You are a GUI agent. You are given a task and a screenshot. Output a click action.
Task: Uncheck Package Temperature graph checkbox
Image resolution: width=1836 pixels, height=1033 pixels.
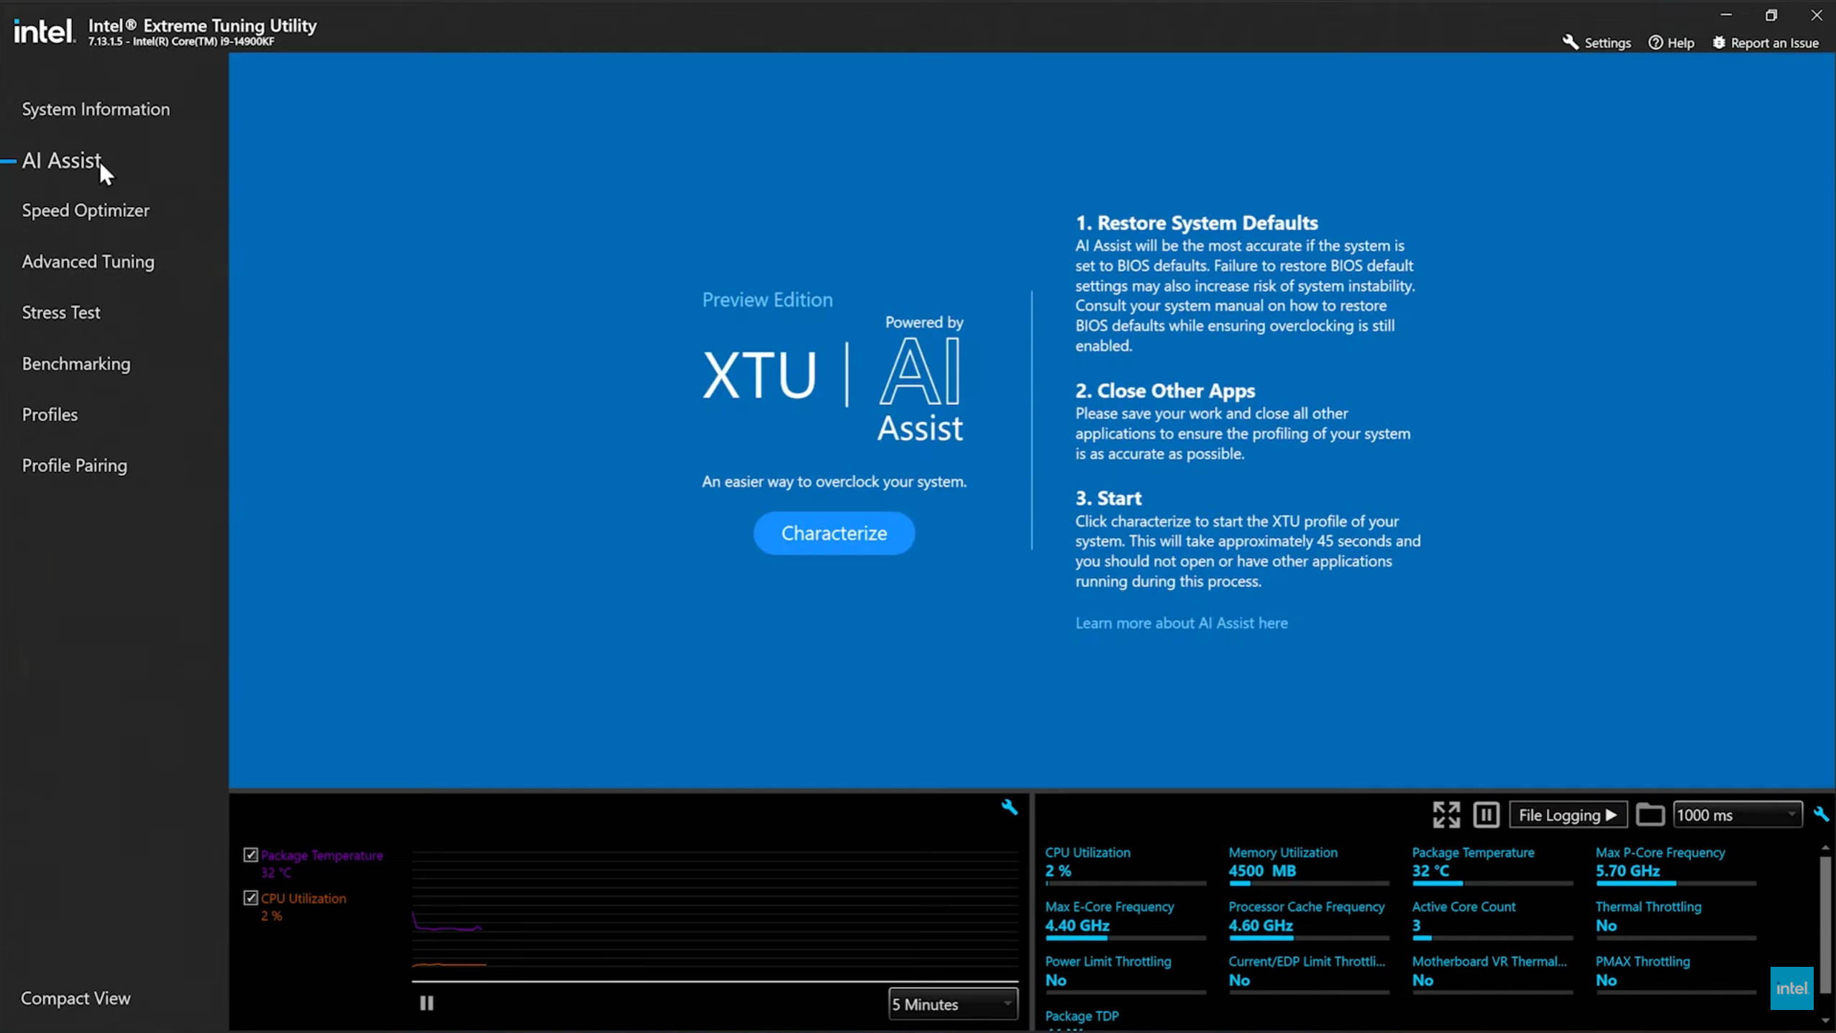(250, 855)
